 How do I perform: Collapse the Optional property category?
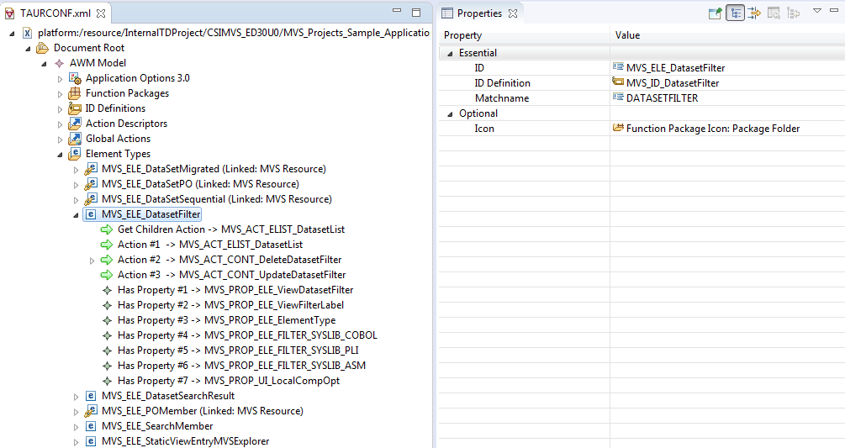450,113
